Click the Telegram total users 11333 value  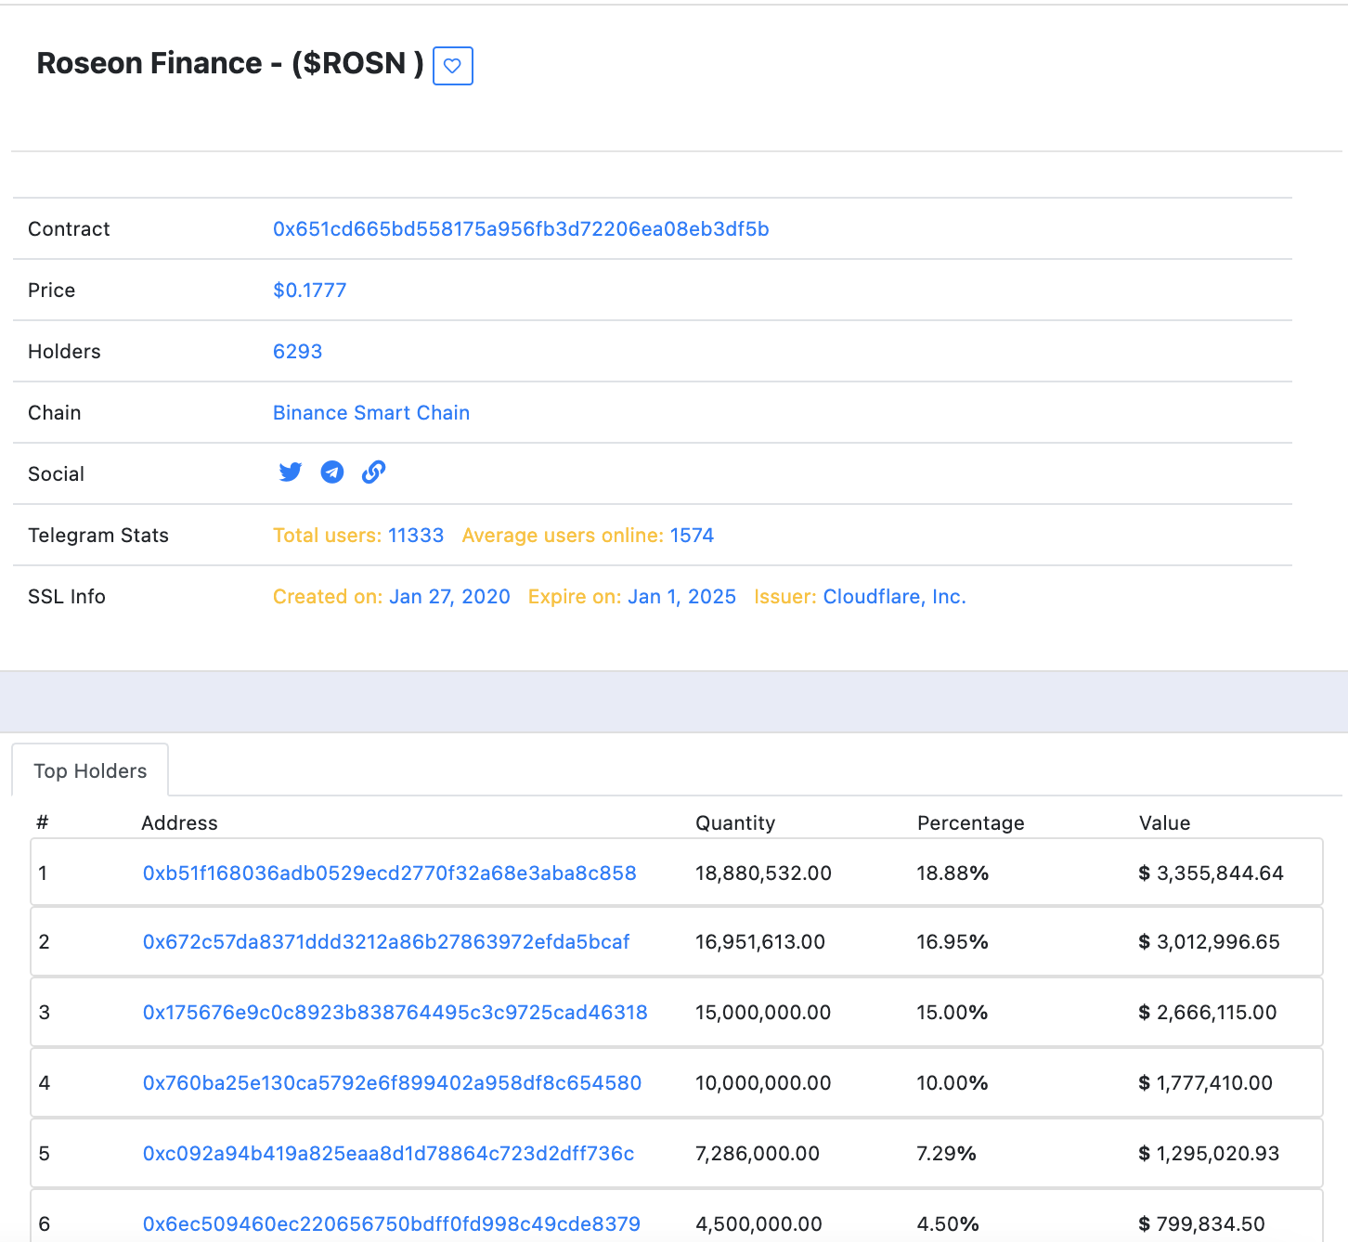(415, 536)
